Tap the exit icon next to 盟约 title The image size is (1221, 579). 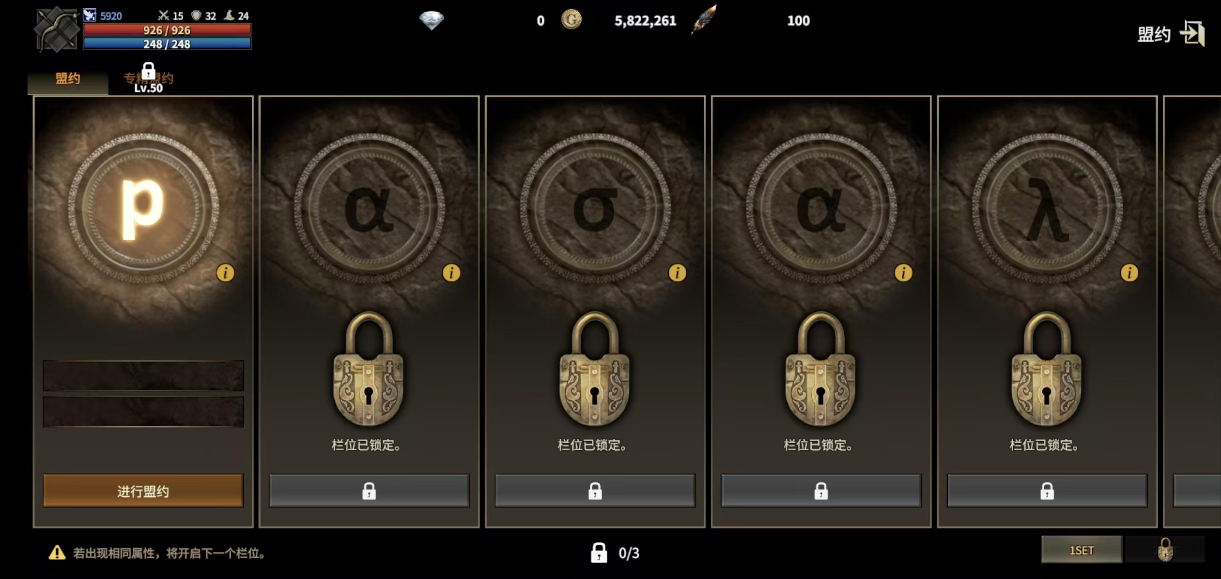pos(1192,33)
